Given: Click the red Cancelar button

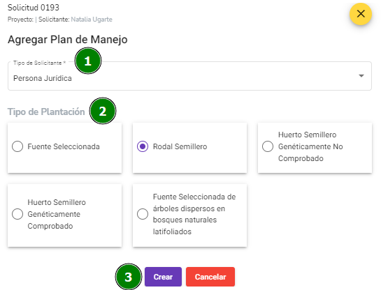Looking at the screenshot, I should (x=210, y=277).
